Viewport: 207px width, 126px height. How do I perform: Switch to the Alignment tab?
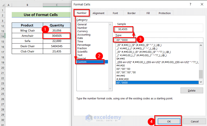[98, 13]
